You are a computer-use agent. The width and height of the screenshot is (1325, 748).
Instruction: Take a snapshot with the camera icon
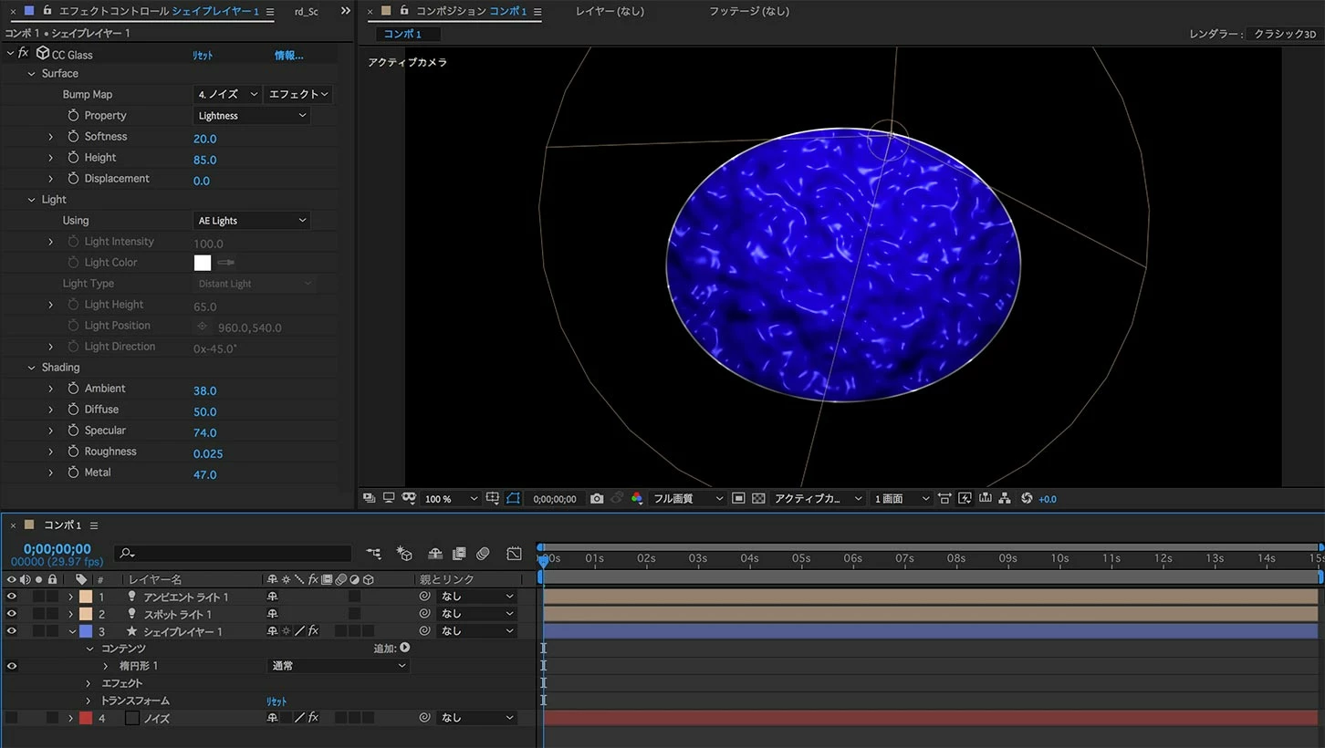(x=597, y=499)
